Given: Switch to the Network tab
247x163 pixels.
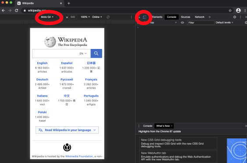Looking at the screenshot, I should (200, 17).
